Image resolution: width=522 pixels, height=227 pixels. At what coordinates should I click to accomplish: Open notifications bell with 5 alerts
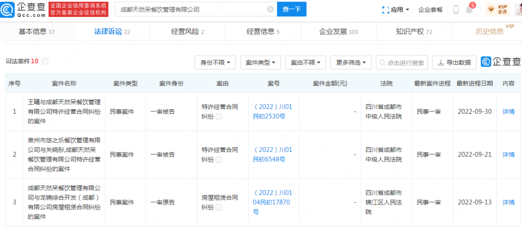point(469,10)
